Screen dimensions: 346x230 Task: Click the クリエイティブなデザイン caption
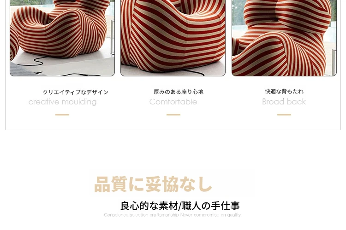click(x=76, y=92)
